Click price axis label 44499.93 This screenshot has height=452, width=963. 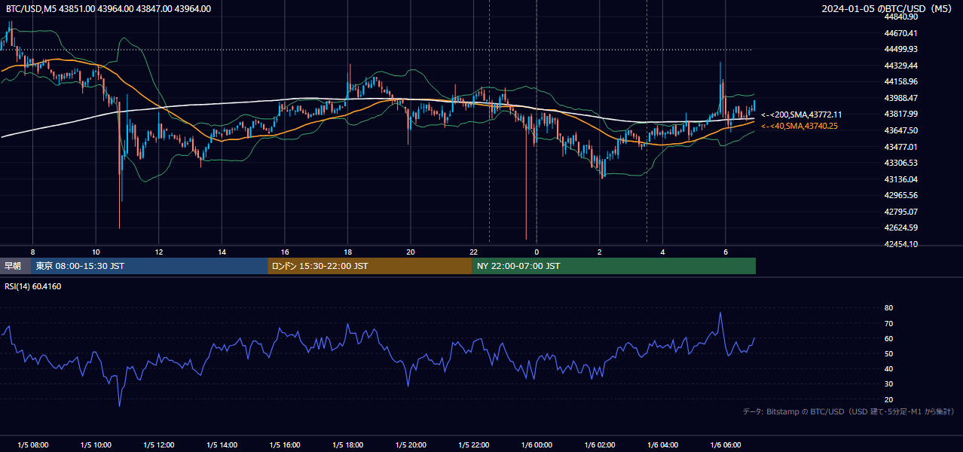[x=900, y=49]
